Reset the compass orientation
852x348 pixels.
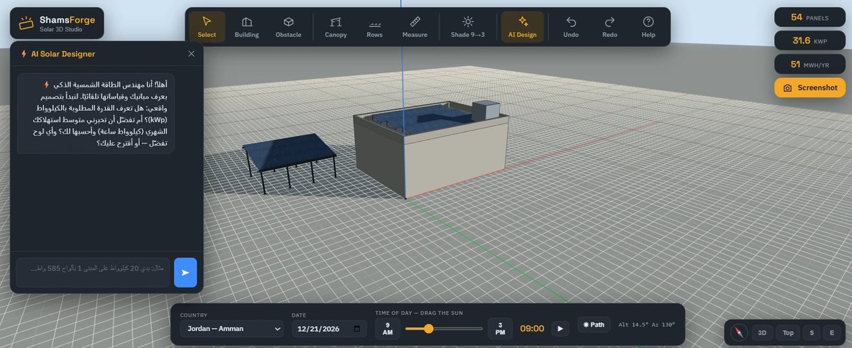pos(739,332)
